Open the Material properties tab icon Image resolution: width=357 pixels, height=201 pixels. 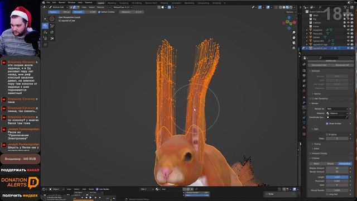point(304,128)
